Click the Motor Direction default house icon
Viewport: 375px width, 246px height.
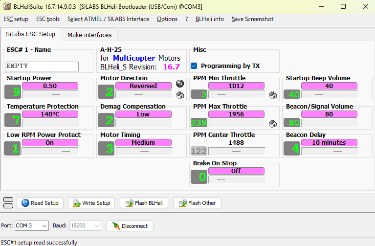180,95
